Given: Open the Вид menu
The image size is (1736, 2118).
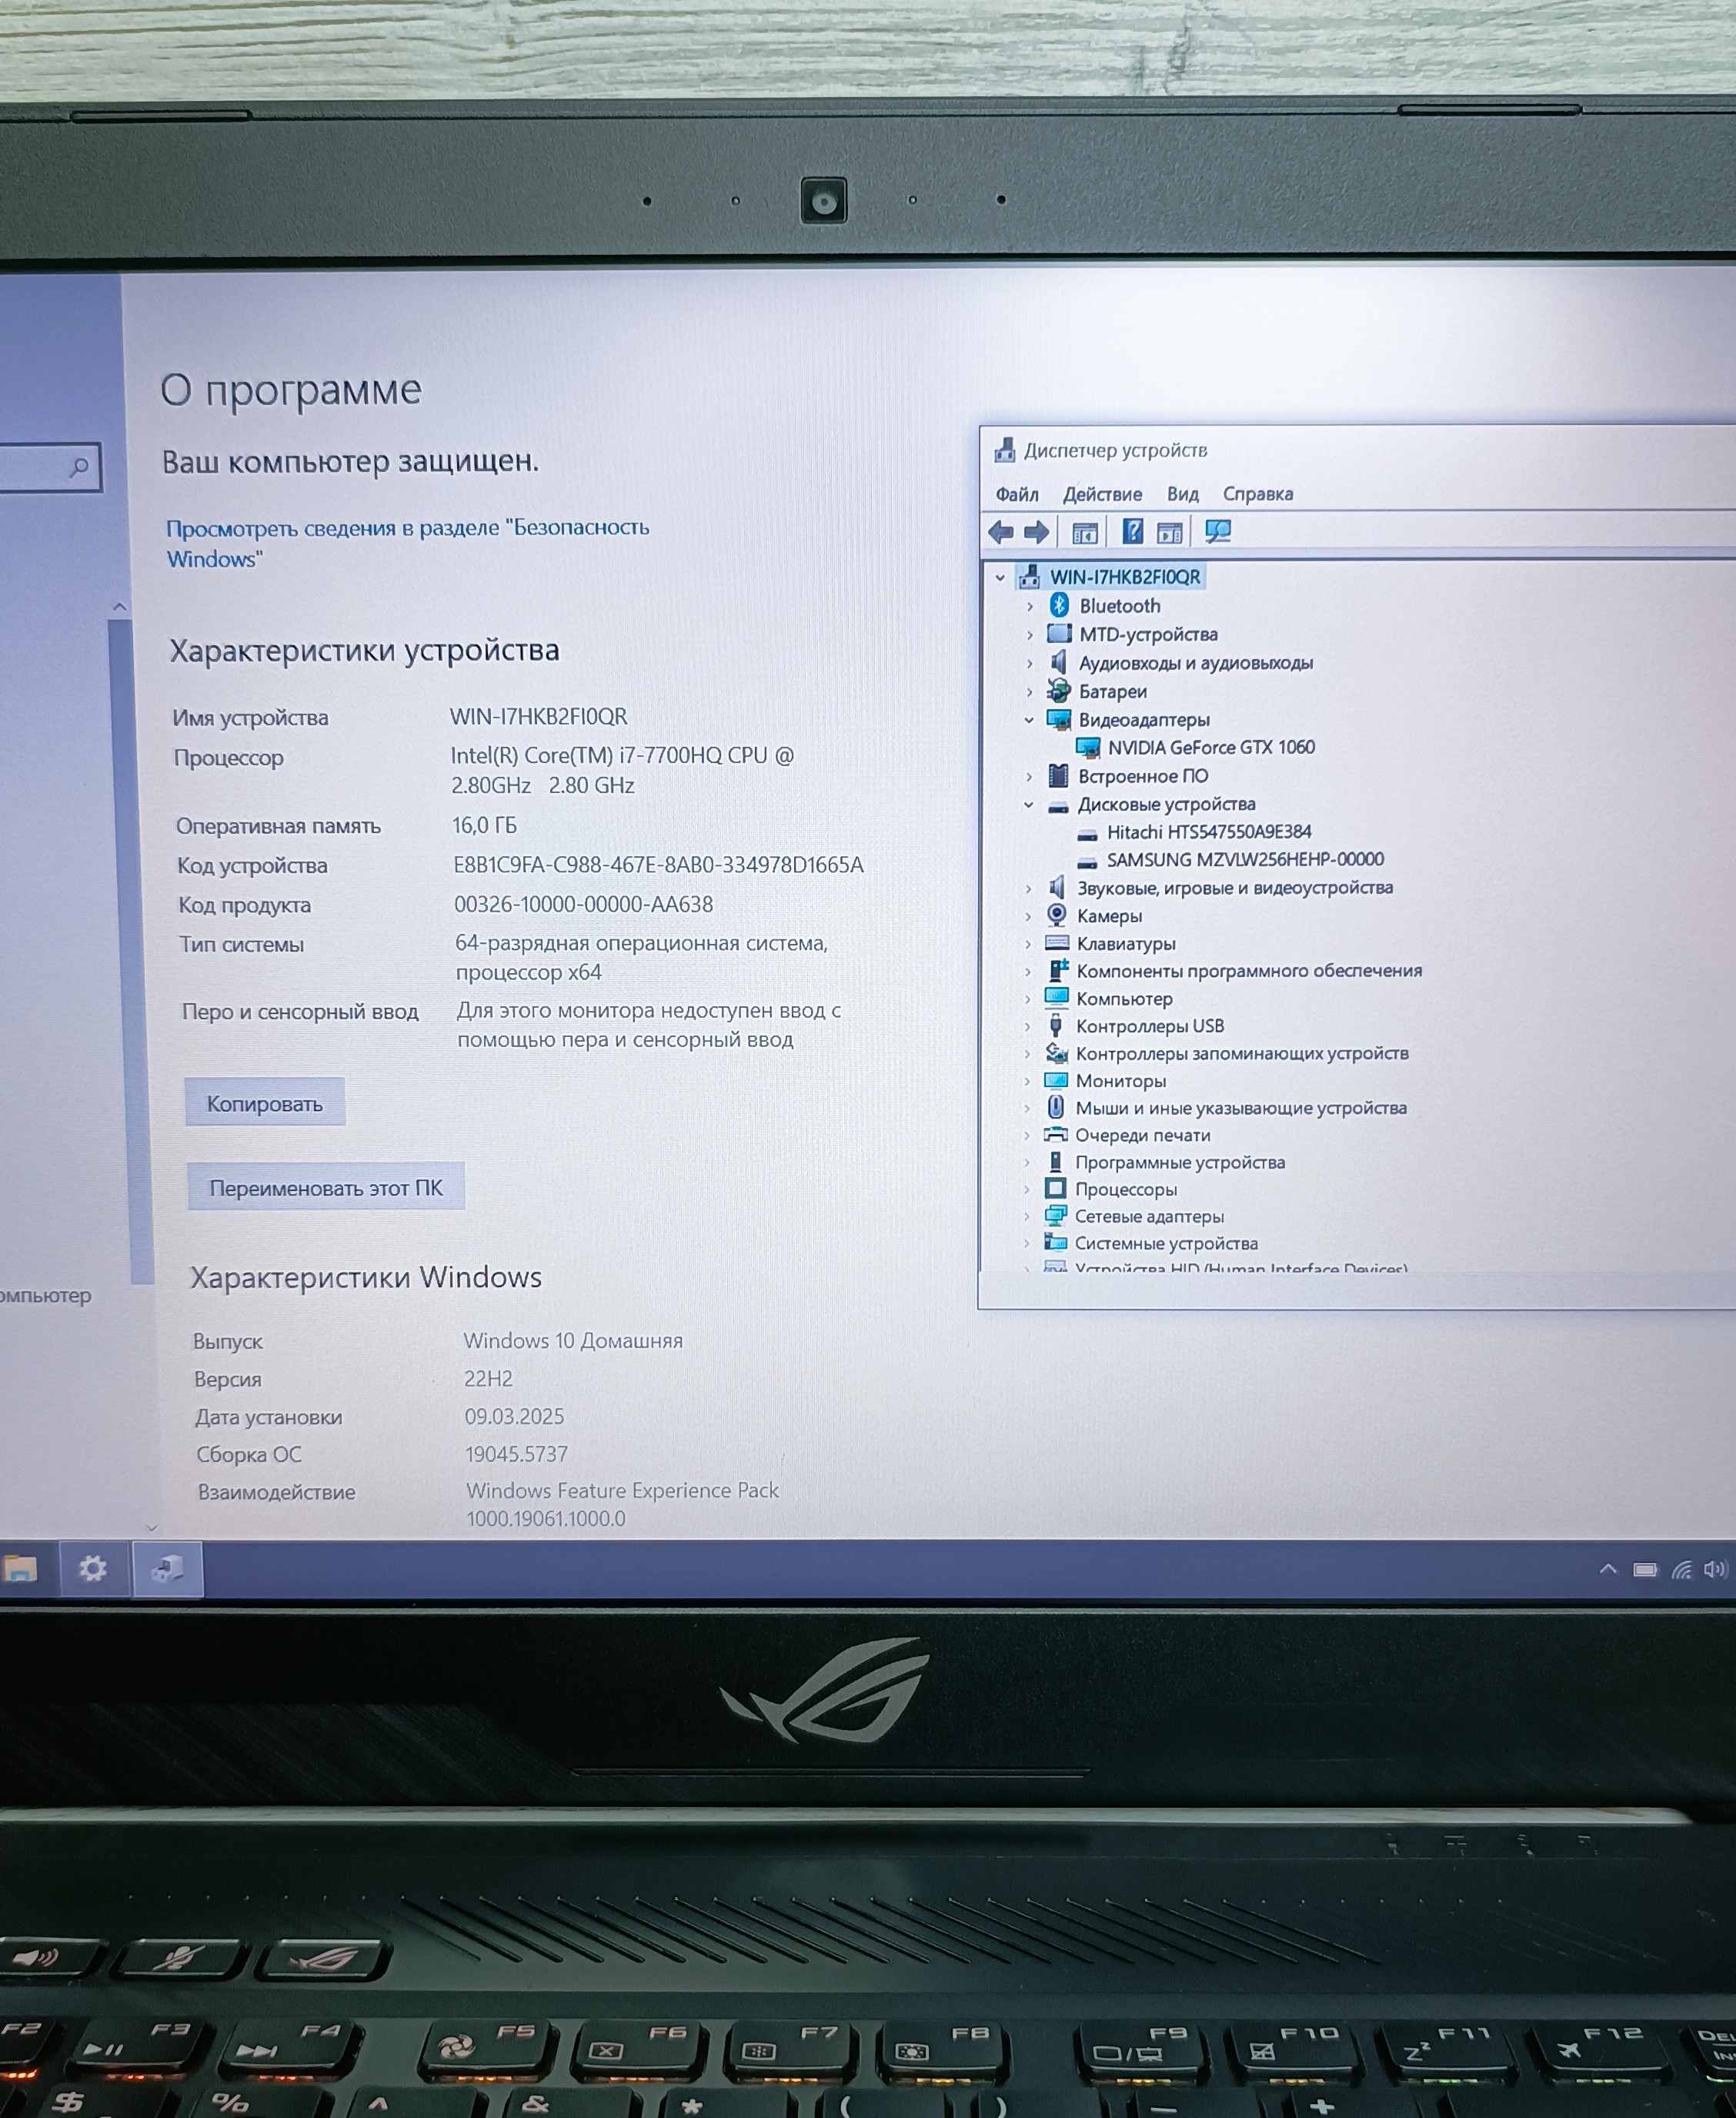Looking at the screenshot, I should [1182, 494].
